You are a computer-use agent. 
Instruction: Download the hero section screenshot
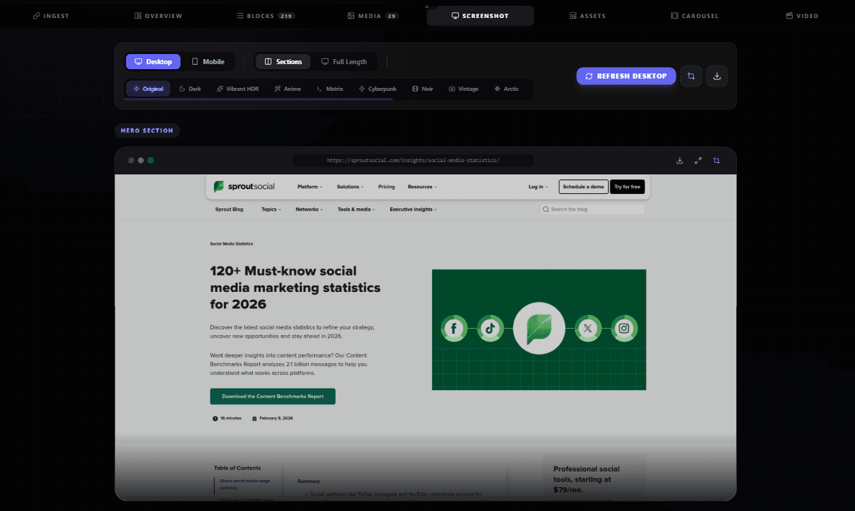679,160
